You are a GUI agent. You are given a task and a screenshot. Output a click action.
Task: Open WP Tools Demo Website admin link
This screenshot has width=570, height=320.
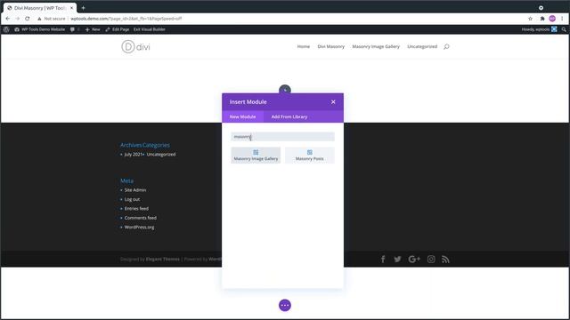pos(39,29)
